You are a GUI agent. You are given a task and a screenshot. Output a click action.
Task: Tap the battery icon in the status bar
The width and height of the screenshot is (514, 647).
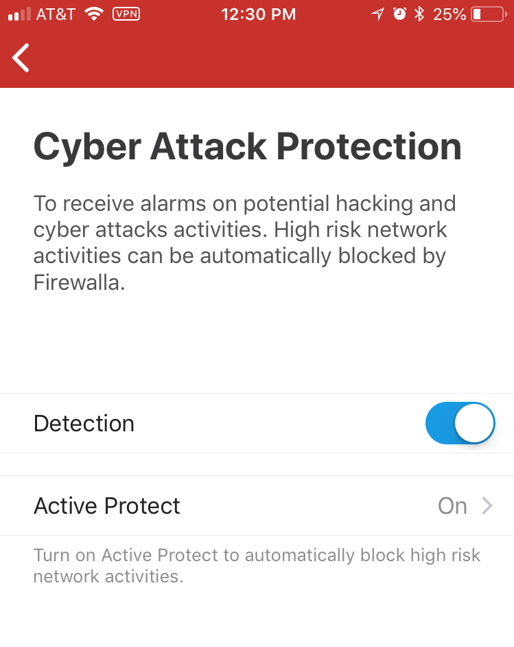coord(489,14)
